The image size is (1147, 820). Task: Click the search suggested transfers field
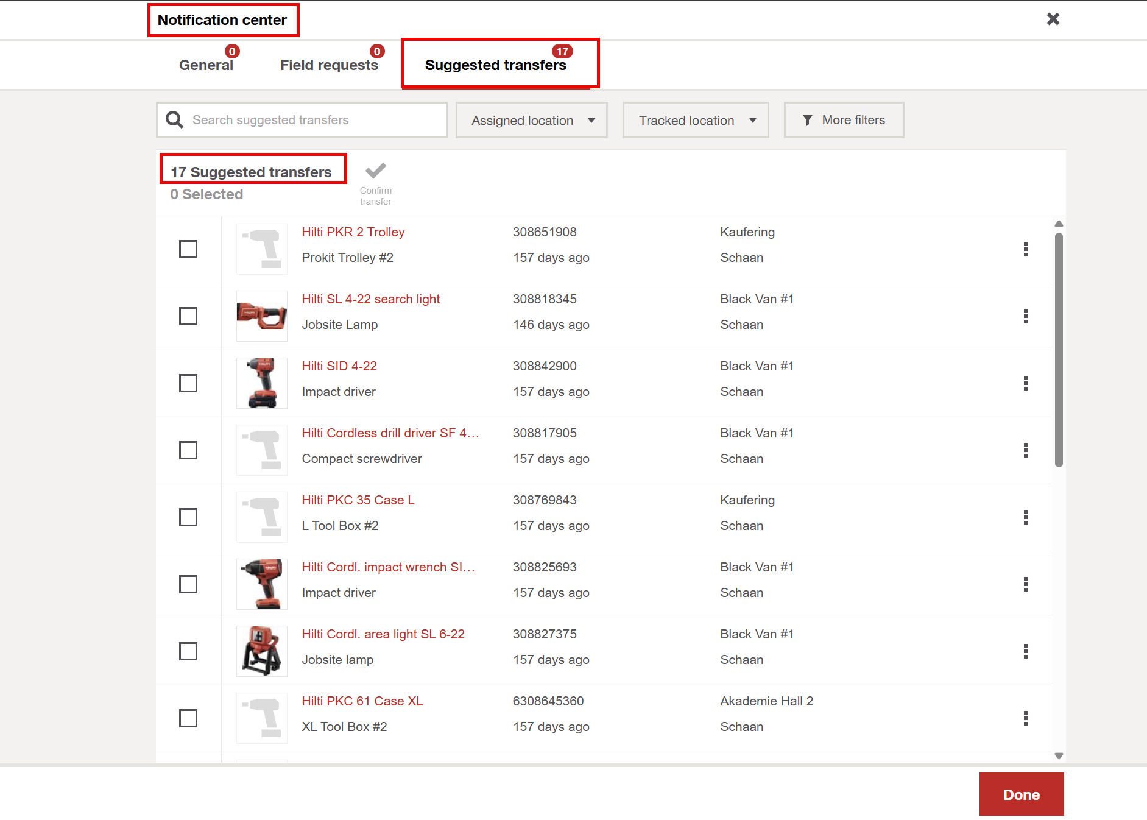(x=302, y=120)
